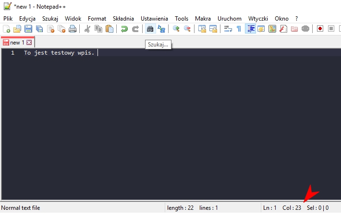Click the Close All documents icon
341x217 pixels.
pyautogui.click(x=61, y=29)
